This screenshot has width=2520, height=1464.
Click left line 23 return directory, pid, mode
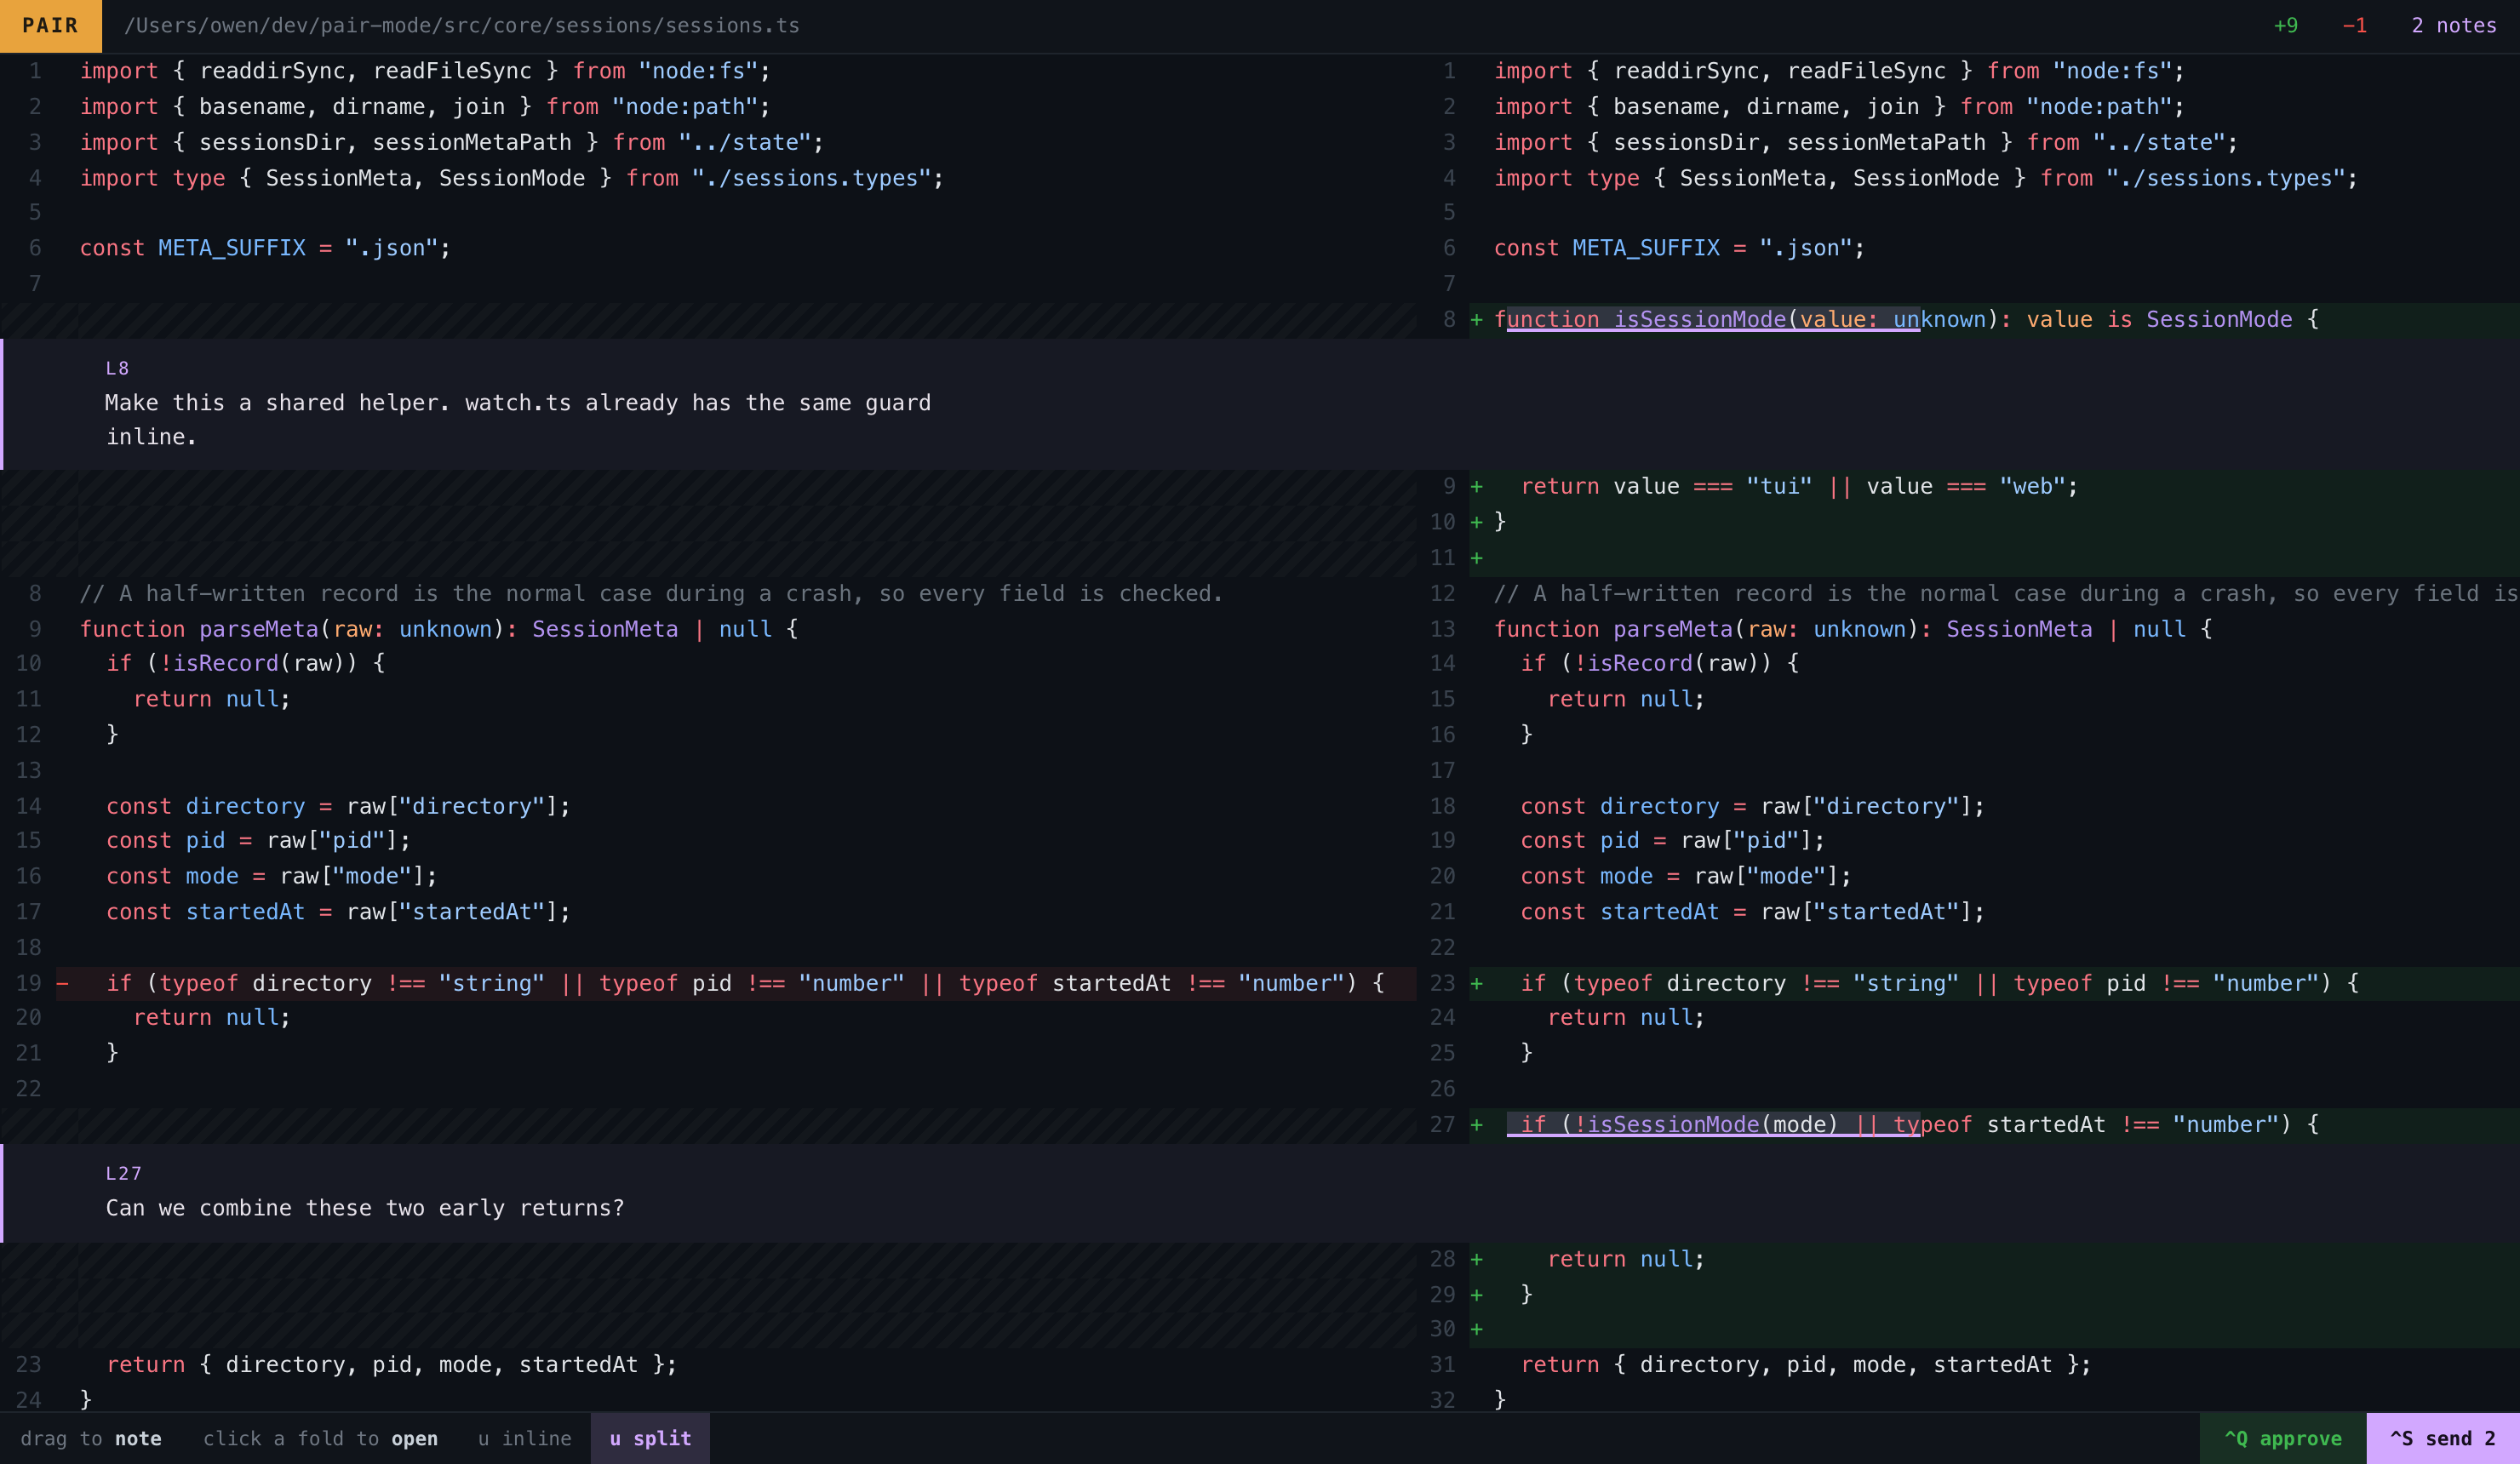[391, 1365]
